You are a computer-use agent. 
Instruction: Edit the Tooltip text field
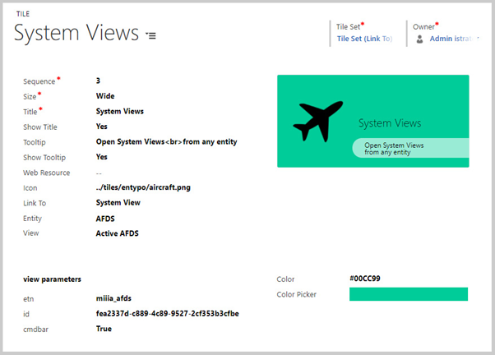166,141
